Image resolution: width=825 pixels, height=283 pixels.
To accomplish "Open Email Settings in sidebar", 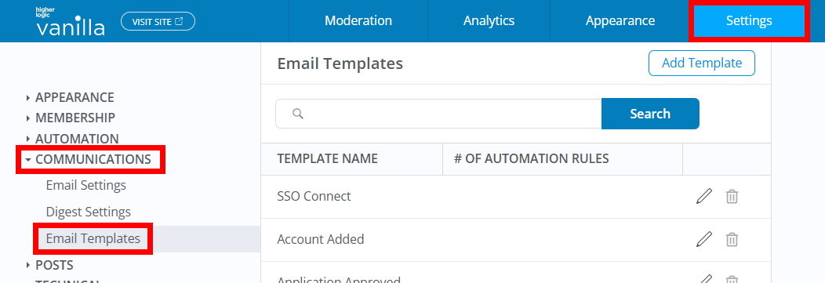I will [86, 185].
